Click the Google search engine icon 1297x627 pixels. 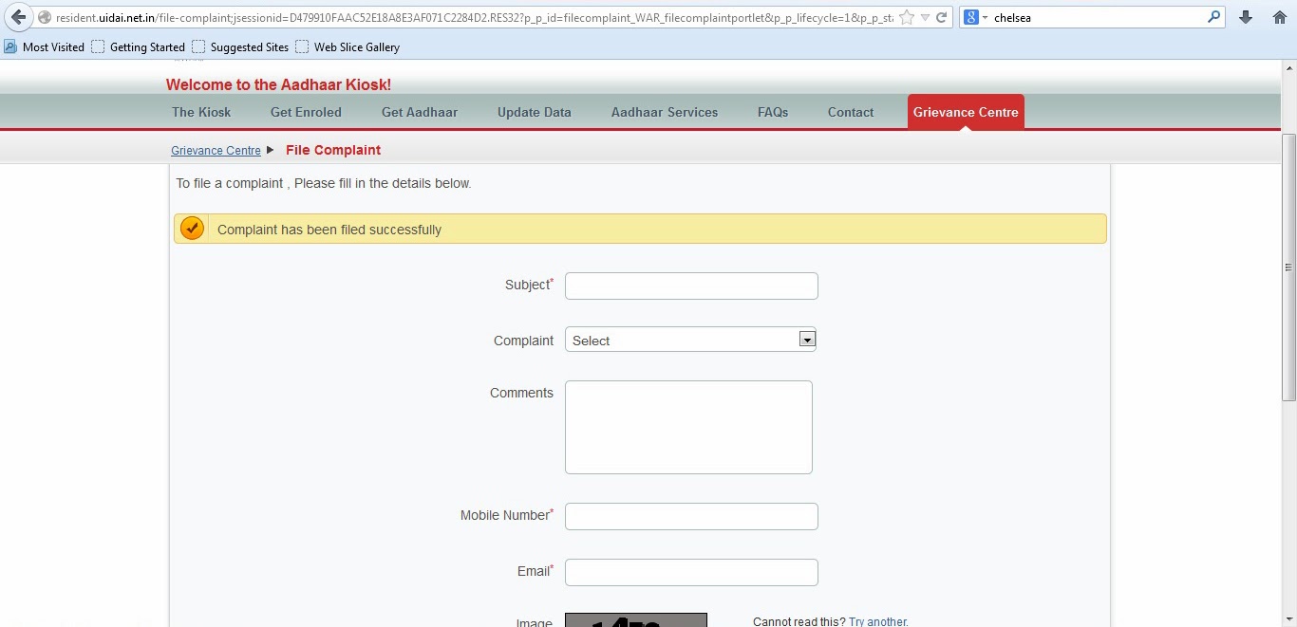[x=971, y=17]
